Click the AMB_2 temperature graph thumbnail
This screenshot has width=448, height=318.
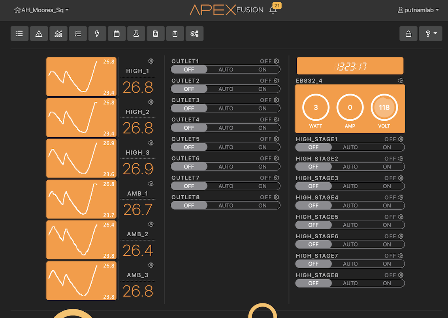(81, 240)
